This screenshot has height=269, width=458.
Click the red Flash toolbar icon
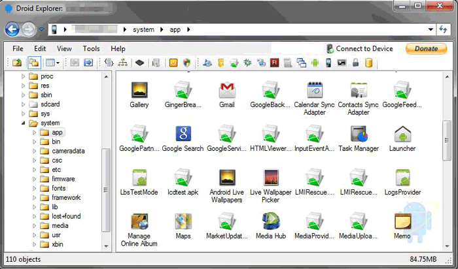click(274, 63)
